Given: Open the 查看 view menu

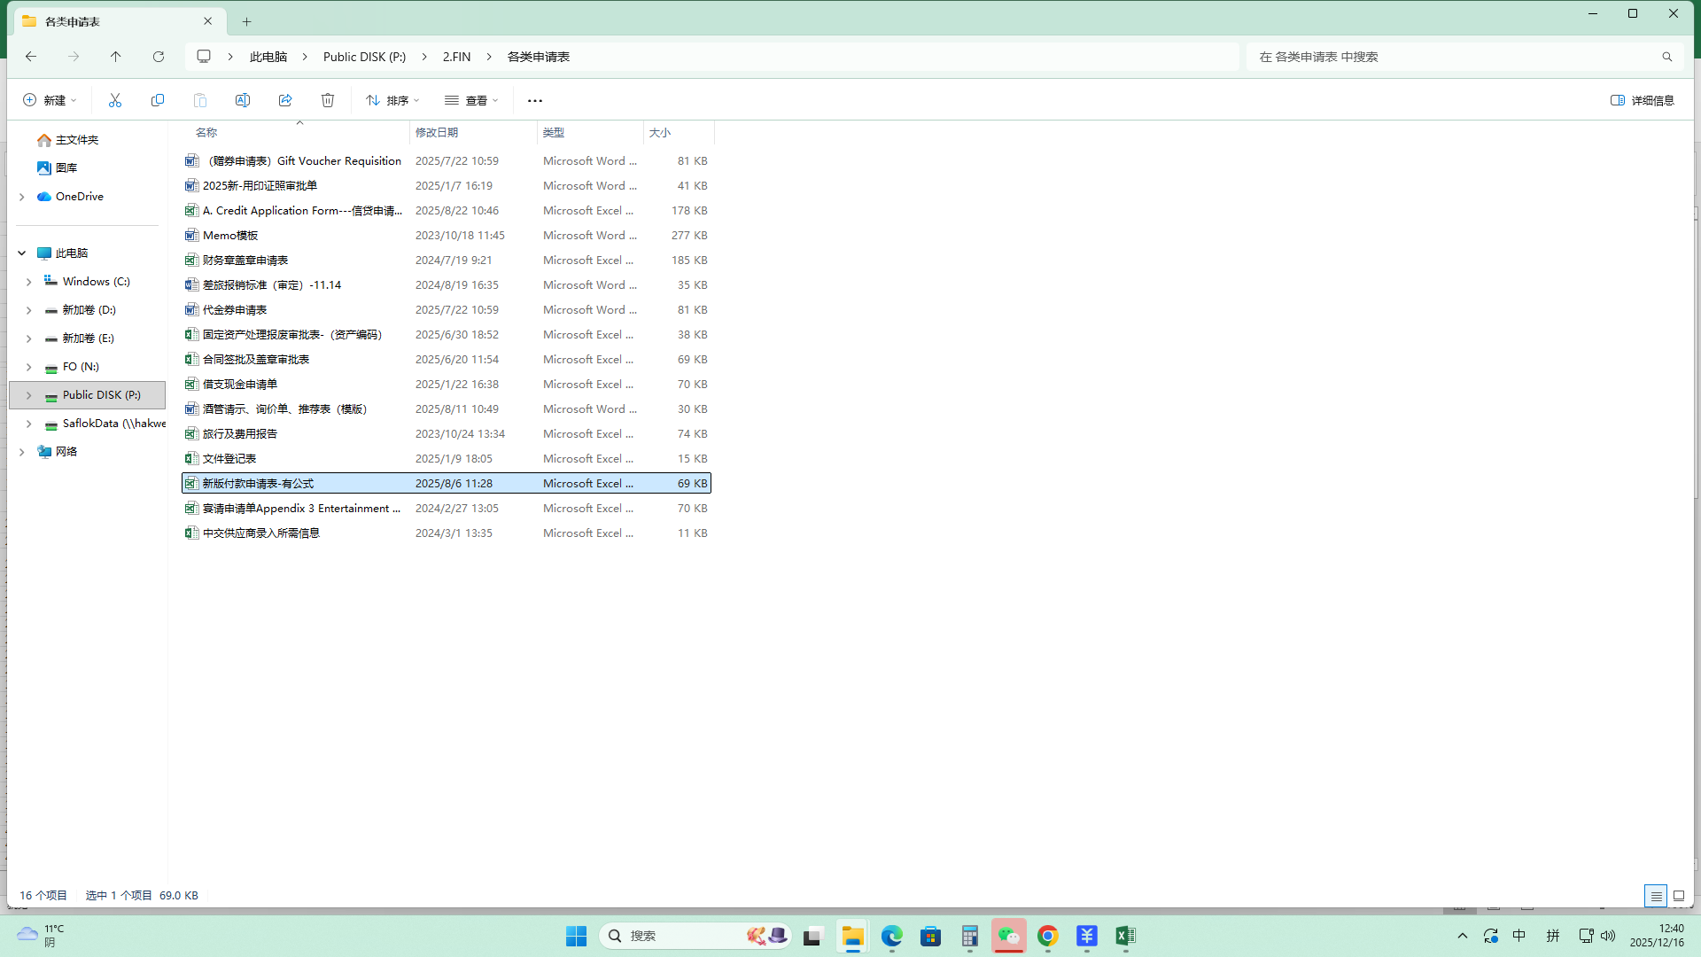Looking at the screenshot, I should [471, 100].
